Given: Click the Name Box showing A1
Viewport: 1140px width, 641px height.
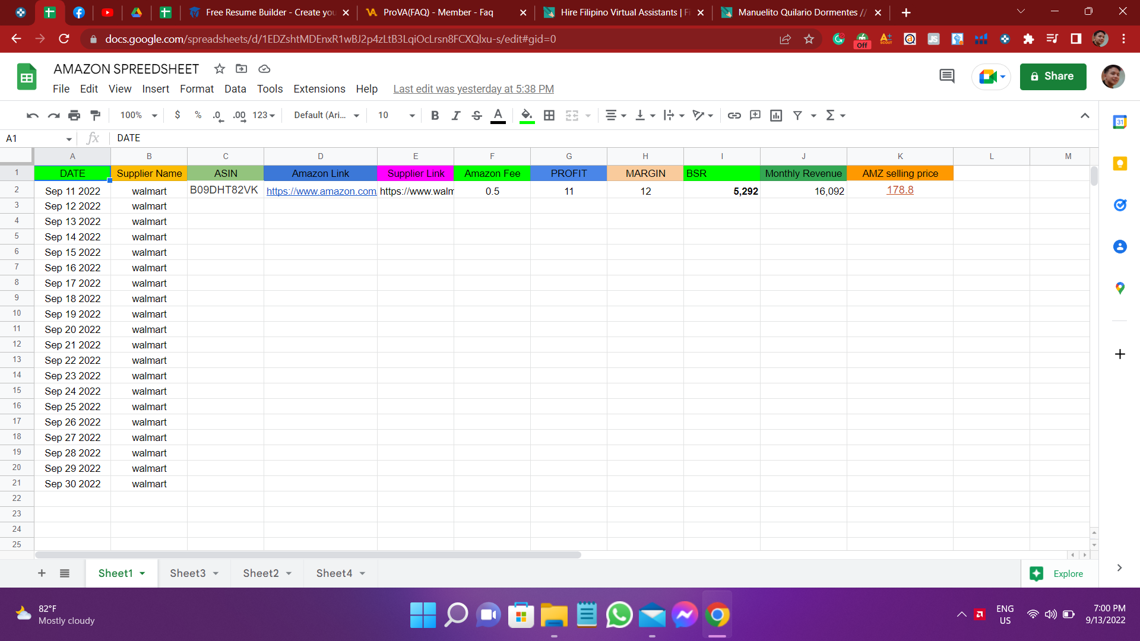Looking at the screenshot, I should pos(36,138).
